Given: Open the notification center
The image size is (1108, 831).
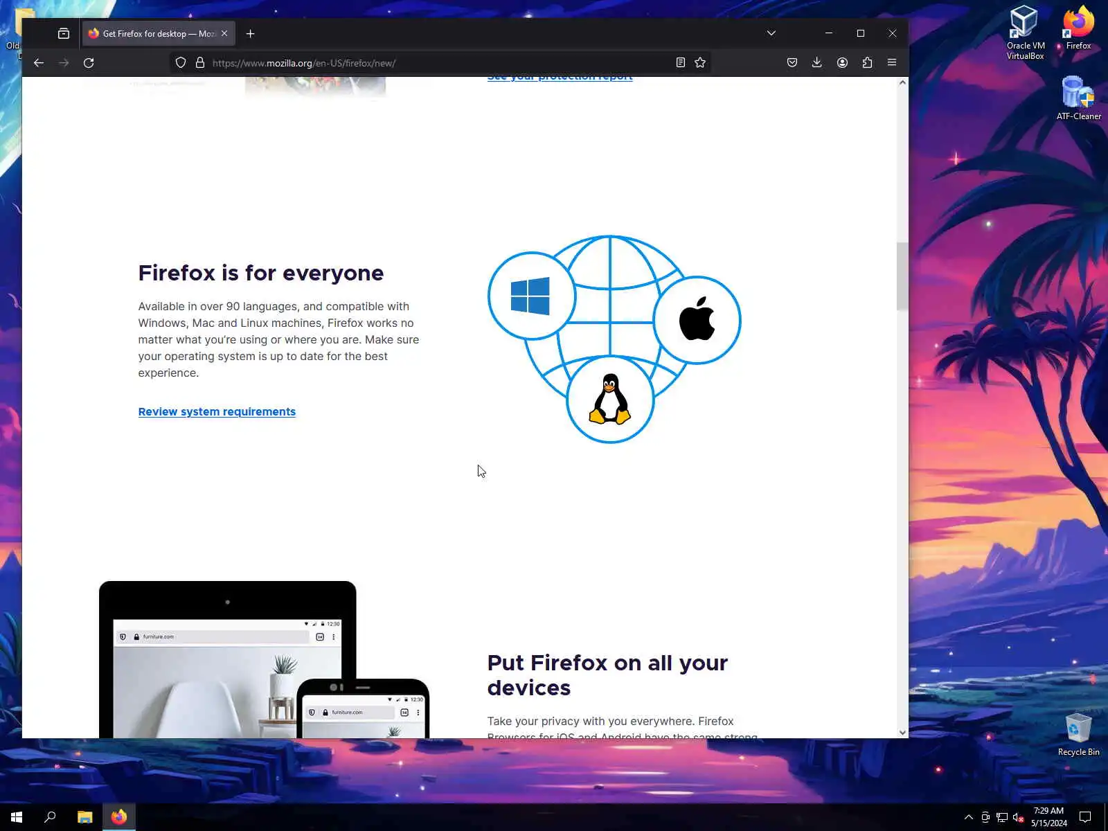Looking at the screenshot, I should tap(1085, 817).
